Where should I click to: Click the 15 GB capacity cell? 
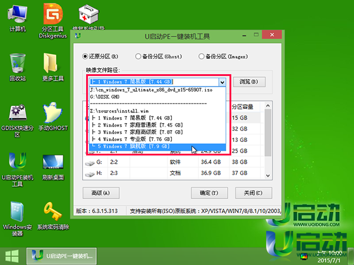pos(240,118)
